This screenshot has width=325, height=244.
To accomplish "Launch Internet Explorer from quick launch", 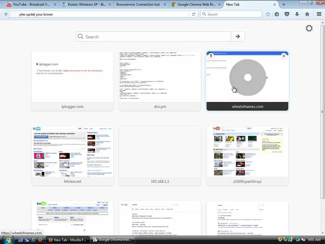I will 33,240.
